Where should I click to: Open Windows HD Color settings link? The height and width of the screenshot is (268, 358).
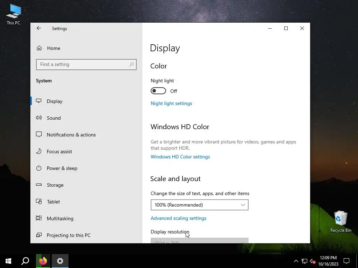[180, 157]
